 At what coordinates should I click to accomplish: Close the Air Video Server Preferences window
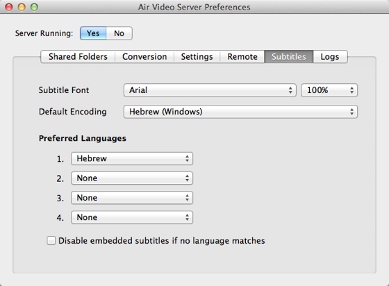(x=9, y=7)
